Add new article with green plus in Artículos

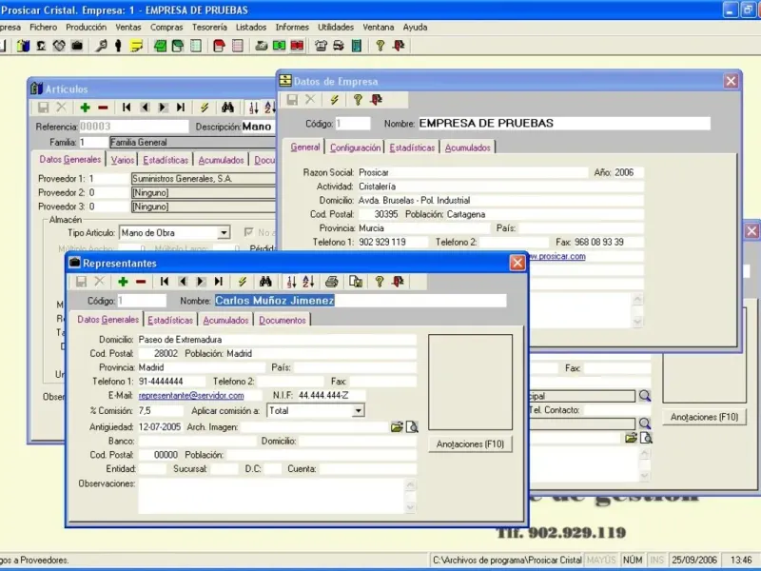click(x=85, y=108)
